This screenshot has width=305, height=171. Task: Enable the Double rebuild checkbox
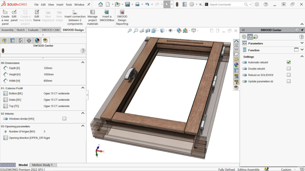[x=288, y=69]
